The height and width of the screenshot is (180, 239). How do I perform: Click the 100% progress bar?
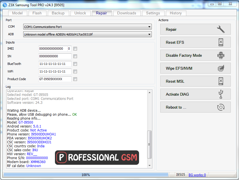[86, 175]
